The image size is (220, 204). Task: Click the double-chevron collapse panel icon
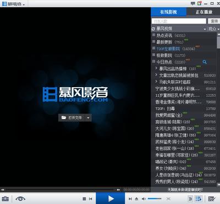click(190, 199)
